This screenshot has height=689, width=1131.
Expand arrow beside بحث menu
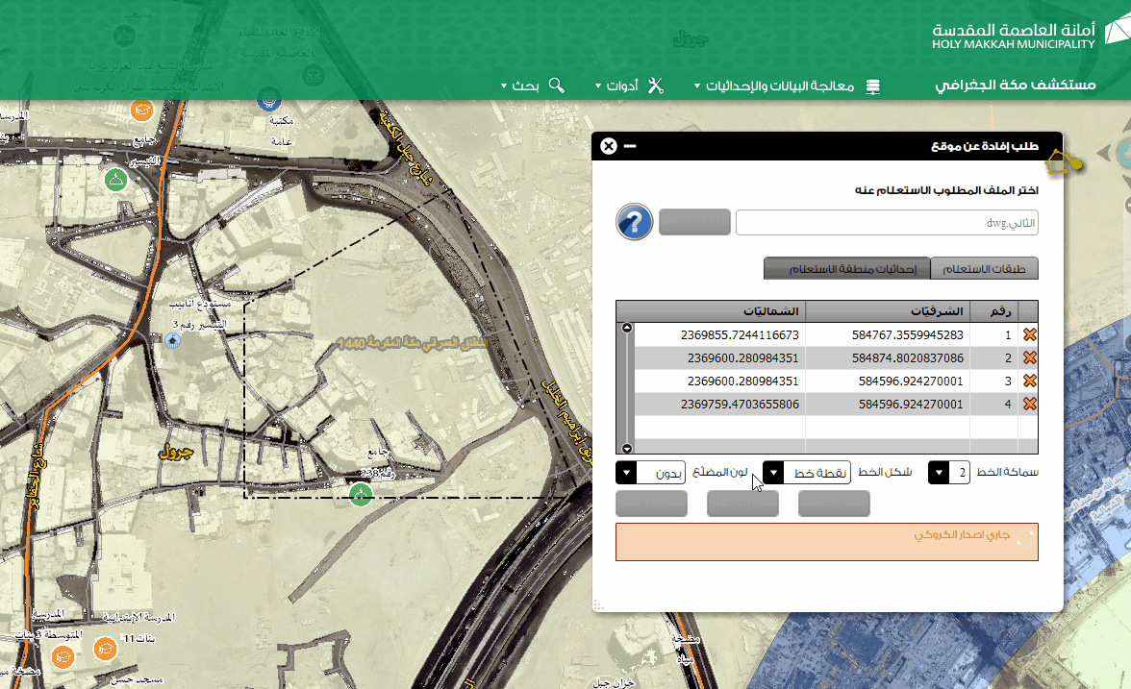(x=504, y=86)
